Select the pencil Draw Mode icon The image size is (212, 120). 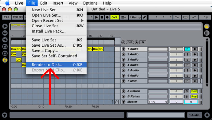coord(144,17)
